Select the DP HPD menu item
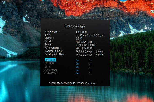Image resolution: width=154 pixels, height=102 pixels. coord(49,63)
